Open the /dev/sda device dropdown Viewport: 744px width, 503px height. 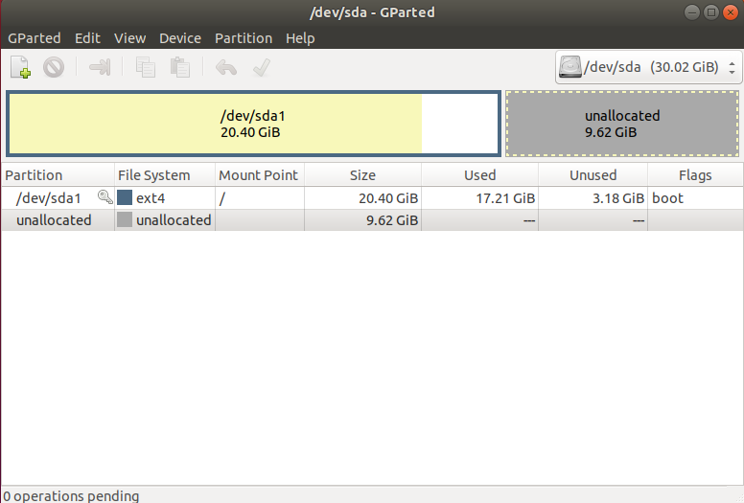coord(648,67)
